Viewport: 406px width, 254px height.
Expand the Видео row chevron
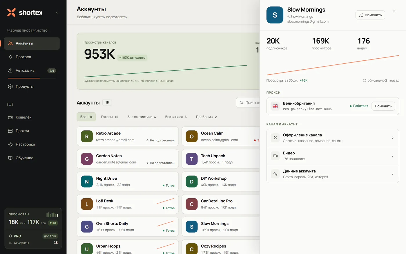[393, 156]
